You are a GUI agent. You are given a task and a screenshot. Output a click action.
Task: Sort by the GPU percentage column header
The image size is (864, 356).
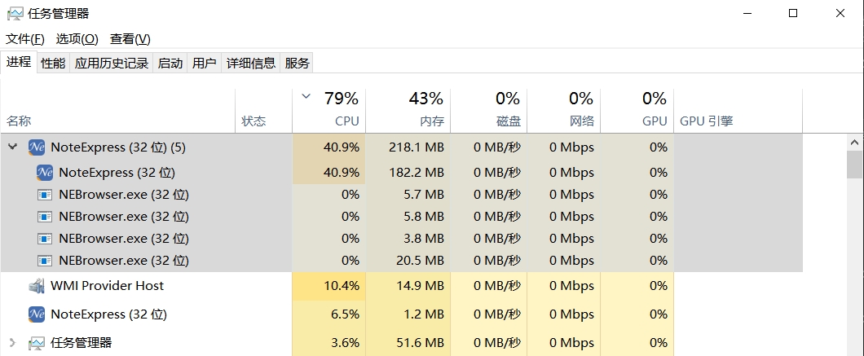tap(637, 111)
